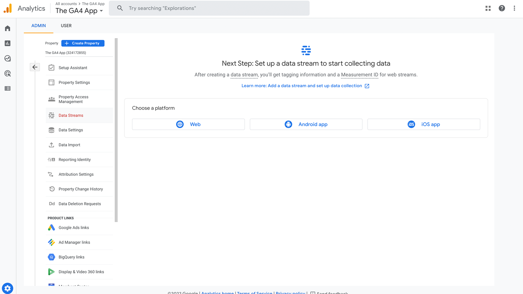The width and height of the screenshot is (523, 294).
Task: Open the three-dot more options menu
Action: pos(514,8)
